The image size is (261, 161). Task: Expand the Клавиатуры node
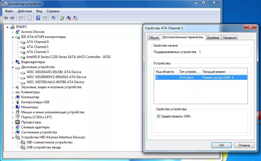tap(13, 92)
